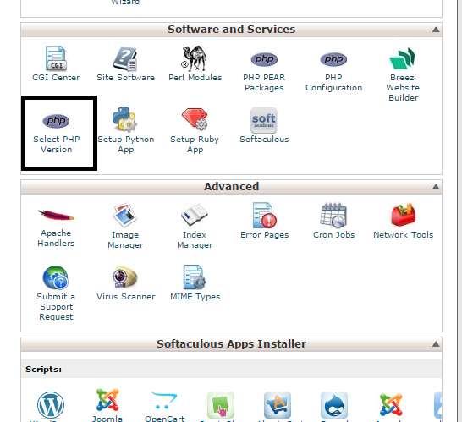Click the WordPress script icon
Viewport: 462px width, 422px height.
pyautogui.click(x=51, y=405)
